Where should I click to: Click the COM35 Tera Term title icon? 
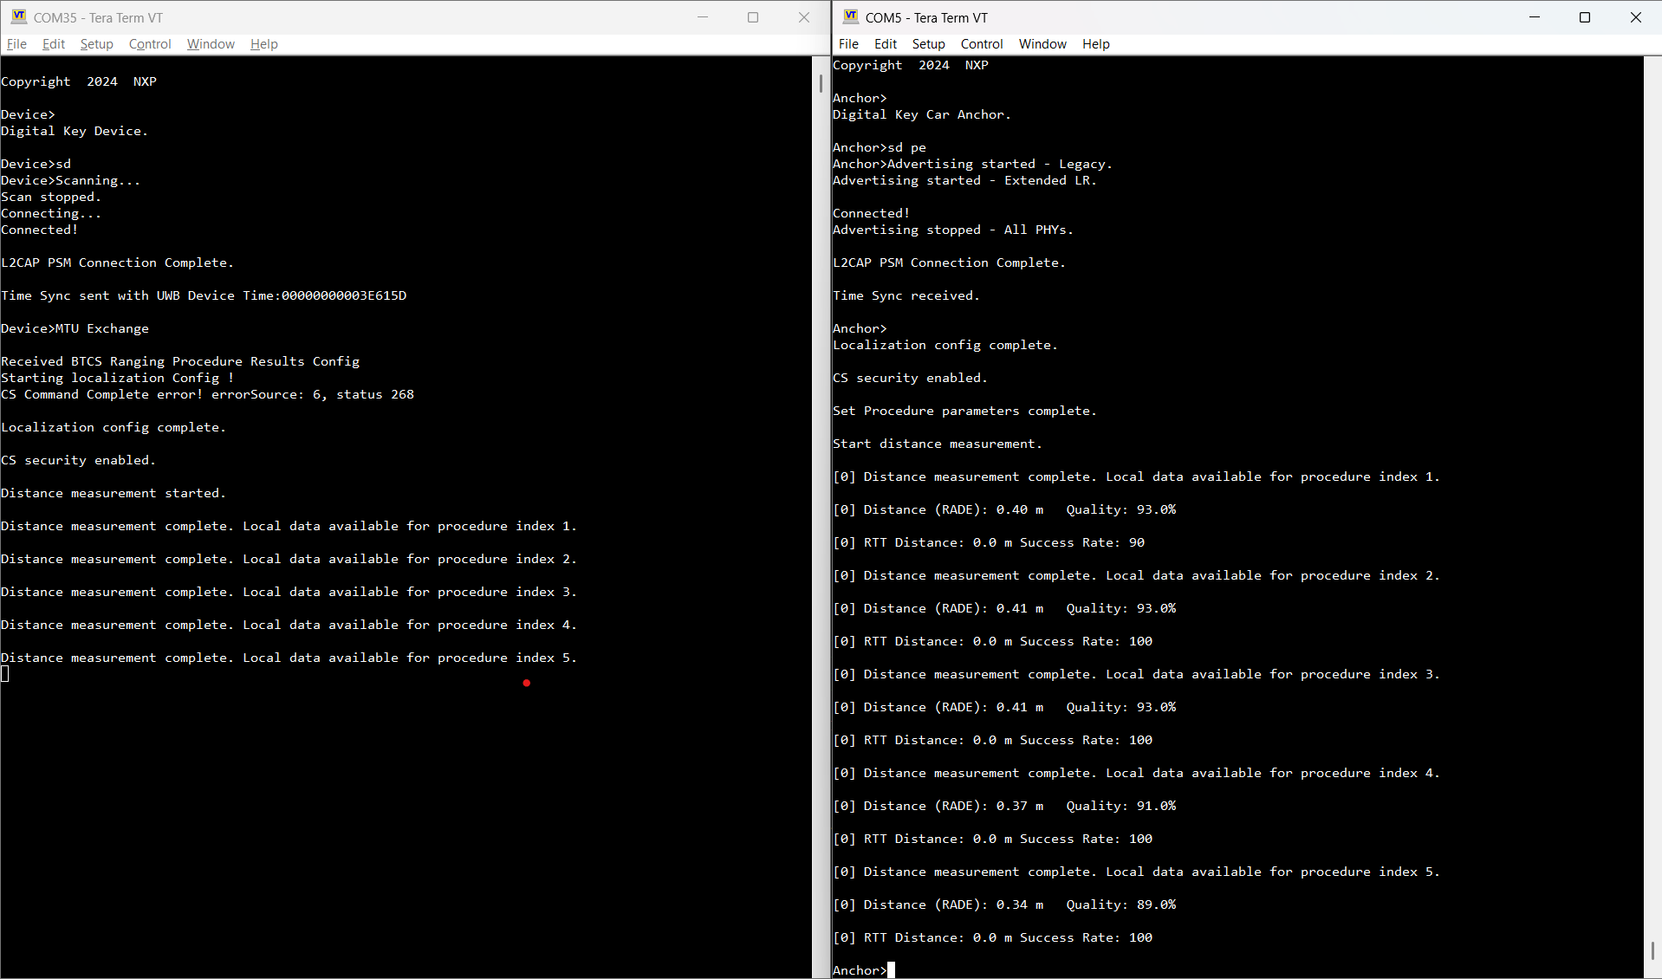(x=18, y=17)
